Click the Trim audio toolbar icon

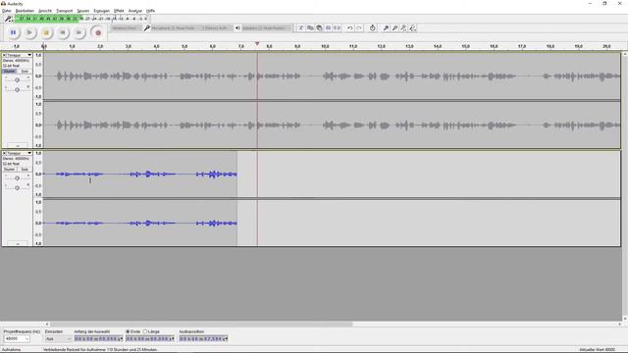301,28
